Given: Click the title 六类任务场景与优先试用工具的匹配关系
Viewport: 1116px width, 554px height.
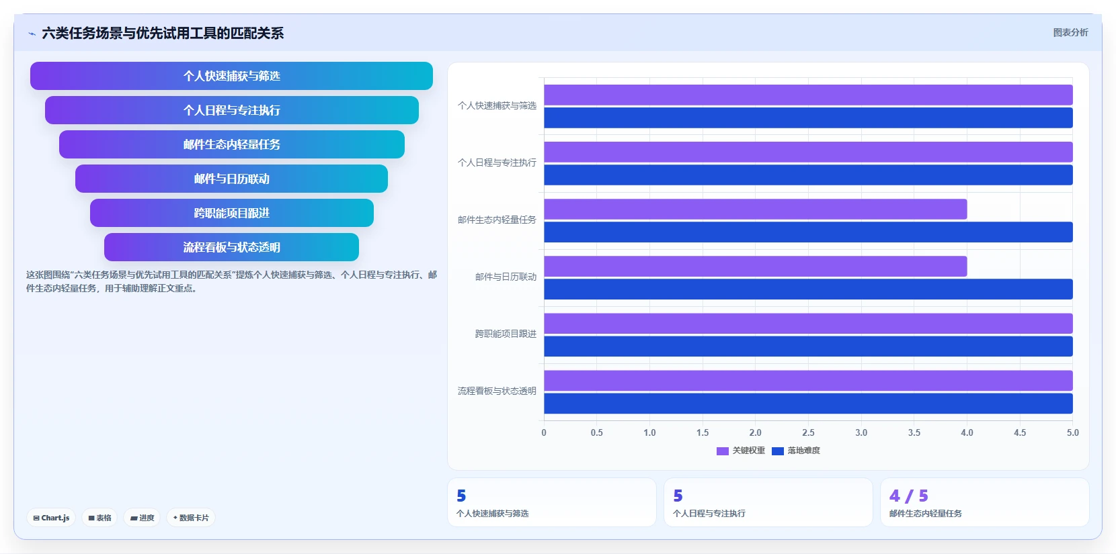Looking at the screenshot, I should 163,33.
